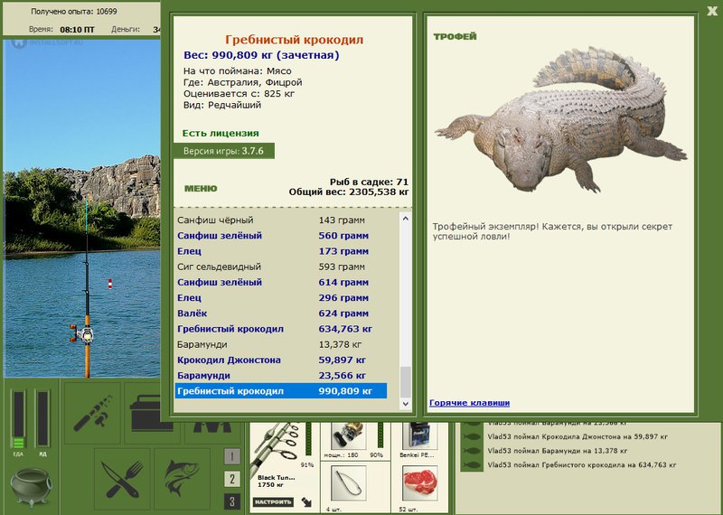This screenshot has width=723, height=515.
Task: Click the Есть лицензия label
Action: point(221,133)
